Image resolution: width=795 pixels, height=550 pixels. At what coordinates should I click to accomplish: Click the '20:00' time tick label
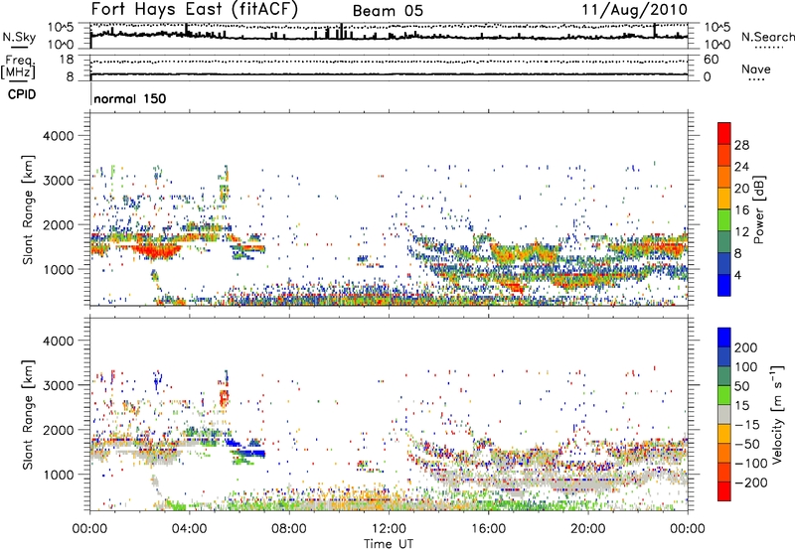pos(587,529)
